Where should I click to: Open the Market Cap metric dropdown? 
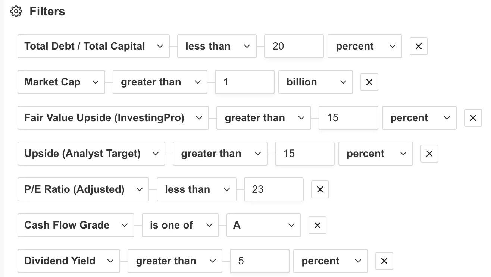click(x=62, y=82)
